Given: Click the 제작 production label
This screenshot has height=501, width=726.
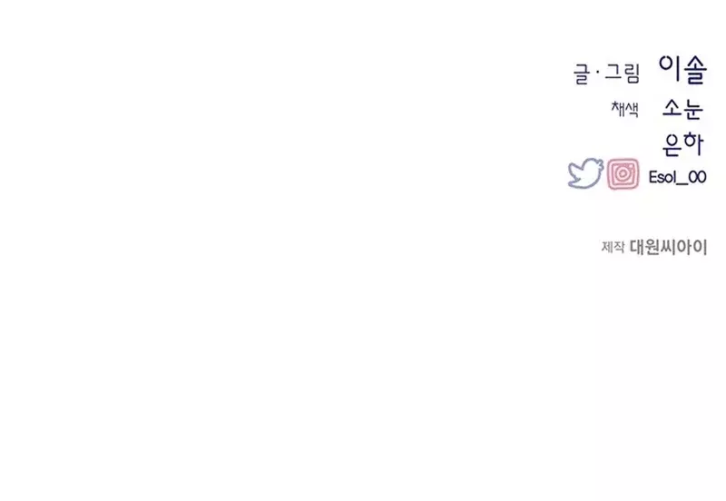Looking at the screenshot, I should click(x=613, y=247).
